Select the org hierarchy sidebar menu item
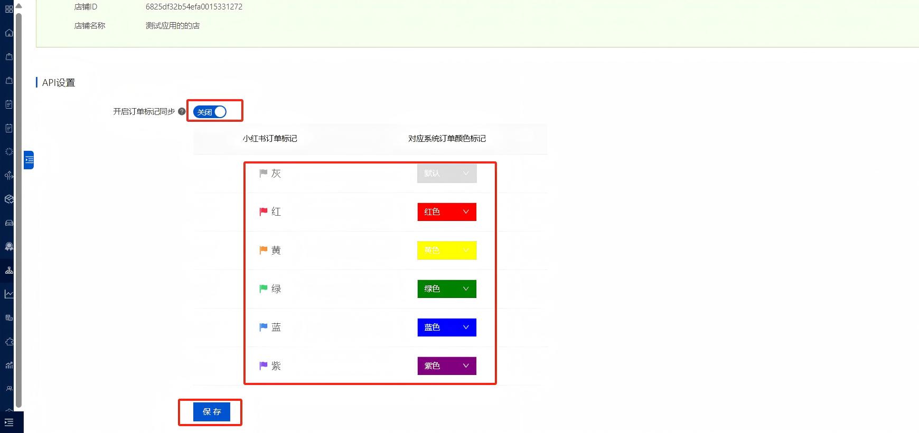The width and height of the screenshot is (919, 433). tap(9, 270)
